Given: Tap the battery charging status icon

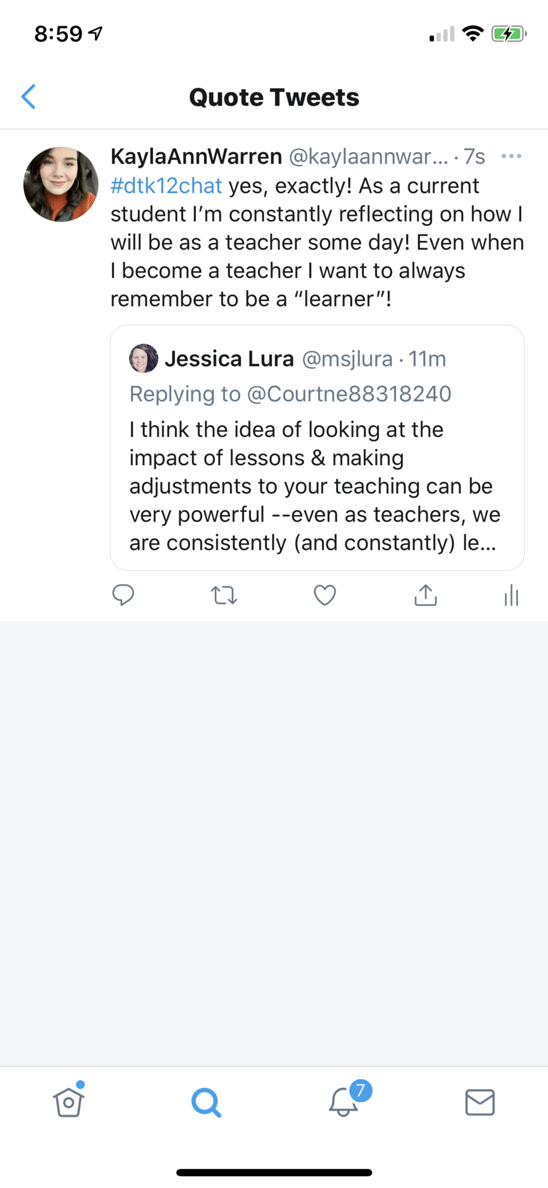Looking at the screenshot, I should pos(508,34).
